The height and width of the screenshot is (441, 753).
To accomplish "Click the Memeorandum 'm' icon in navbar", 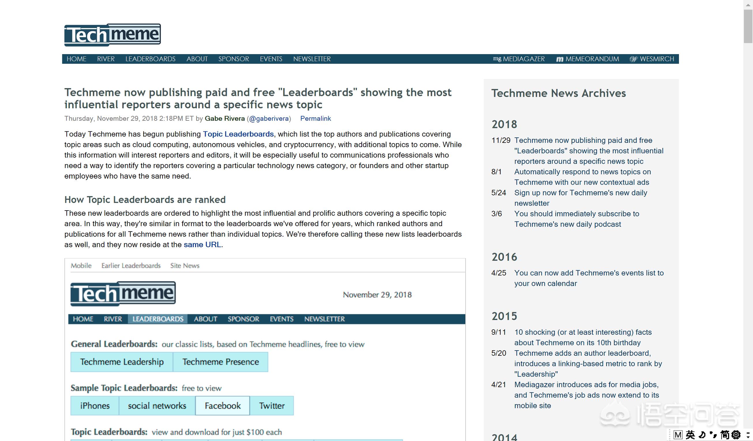I will (559, 59).
